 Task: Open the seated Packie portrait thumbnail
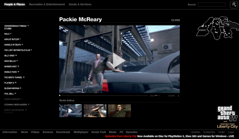coord(119,111)
